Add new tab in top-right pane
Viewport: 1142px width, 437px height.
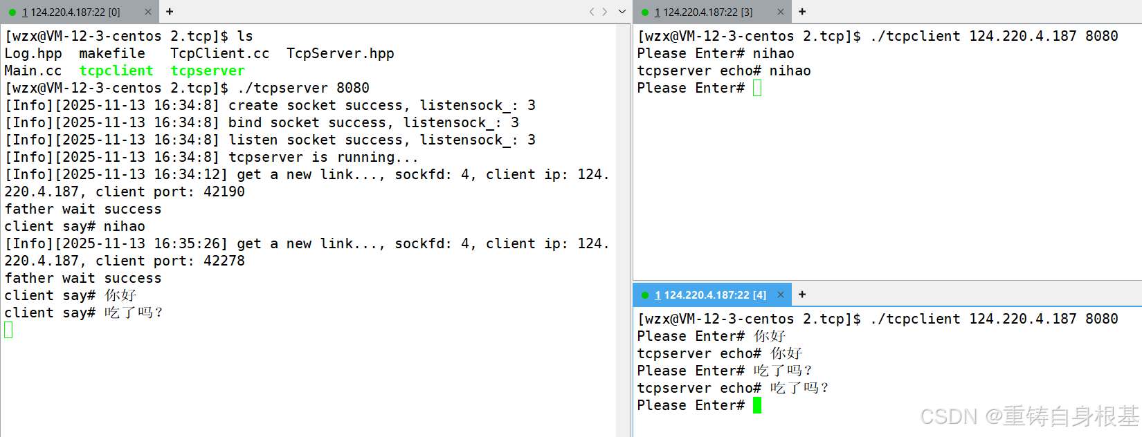tap(802, 12)
